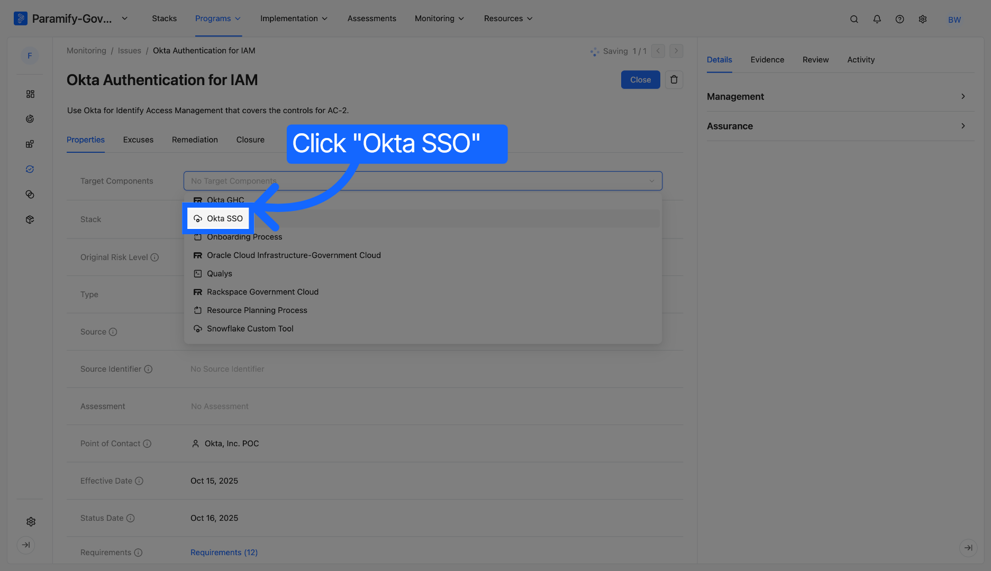Open notifications bell icon
The width and height of the screenshot is (991, 571).
point(877,19)
